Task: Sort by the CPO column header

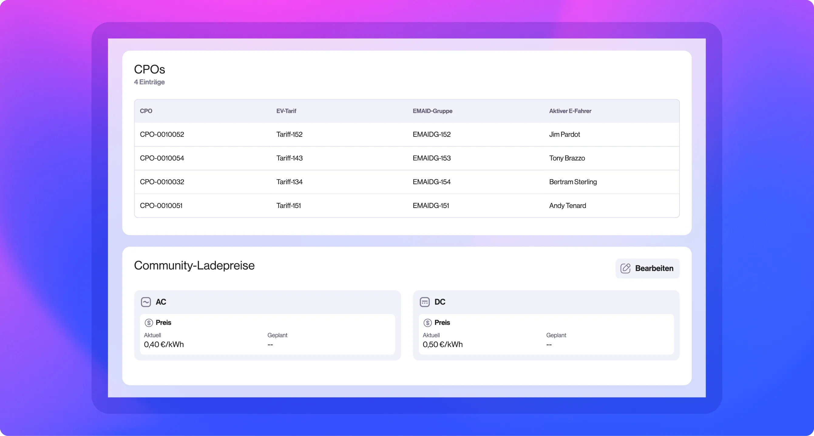Action: (x=146, y=111)
